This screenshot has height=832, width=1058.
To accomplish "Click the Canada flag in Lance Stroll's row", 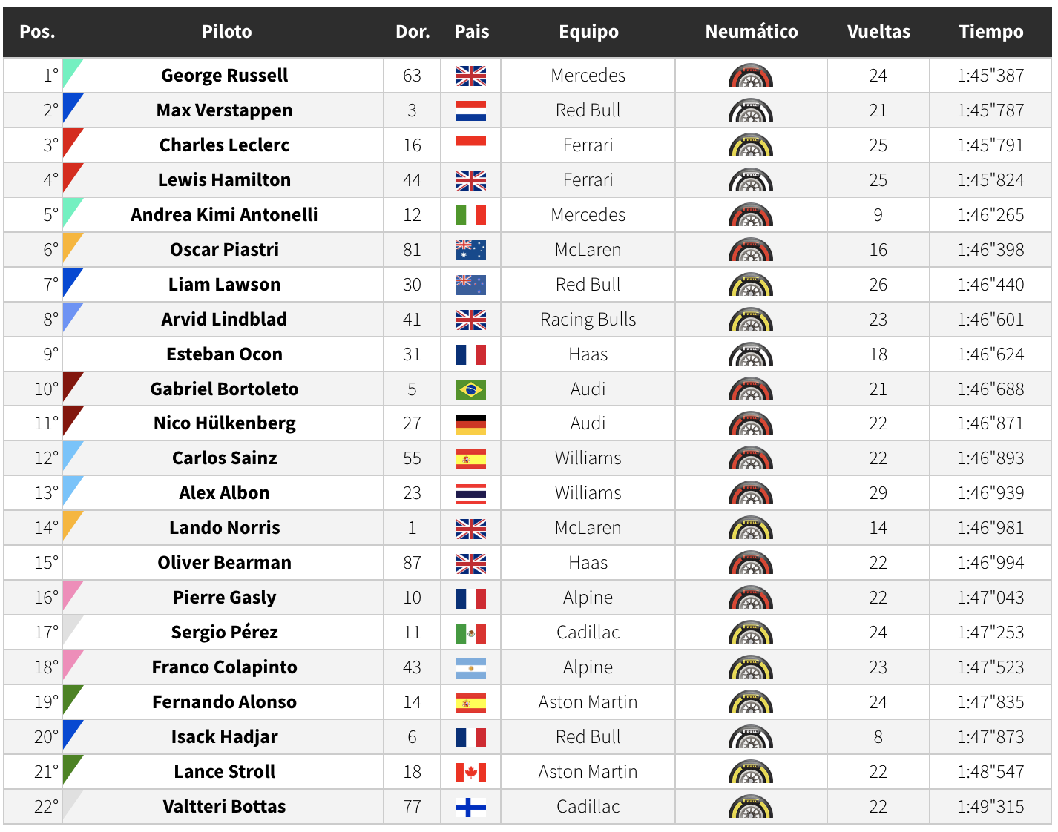I will (x=470, y=772).
